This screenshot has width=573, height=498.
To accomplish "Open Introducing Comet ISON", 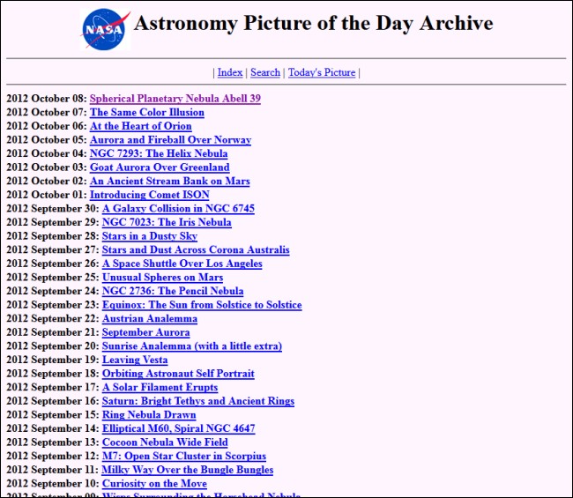I will pyautogui.click(x=150, y=195).
